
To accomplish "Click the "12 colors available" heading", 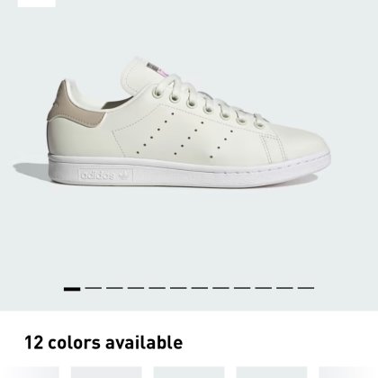I will click(x=103, y=343).
